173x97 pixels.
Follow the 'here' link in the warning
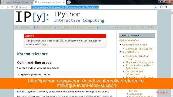point(44,44)
